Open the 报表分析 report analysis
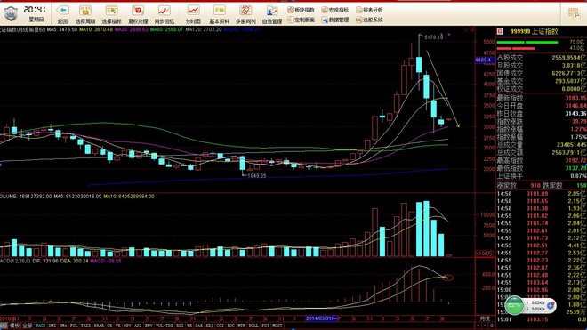This screenshot has height=330, width=587. tap(369, 10)
